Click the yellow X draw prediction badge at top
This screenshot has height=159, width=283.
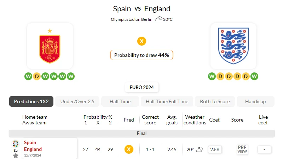(142, 41)
